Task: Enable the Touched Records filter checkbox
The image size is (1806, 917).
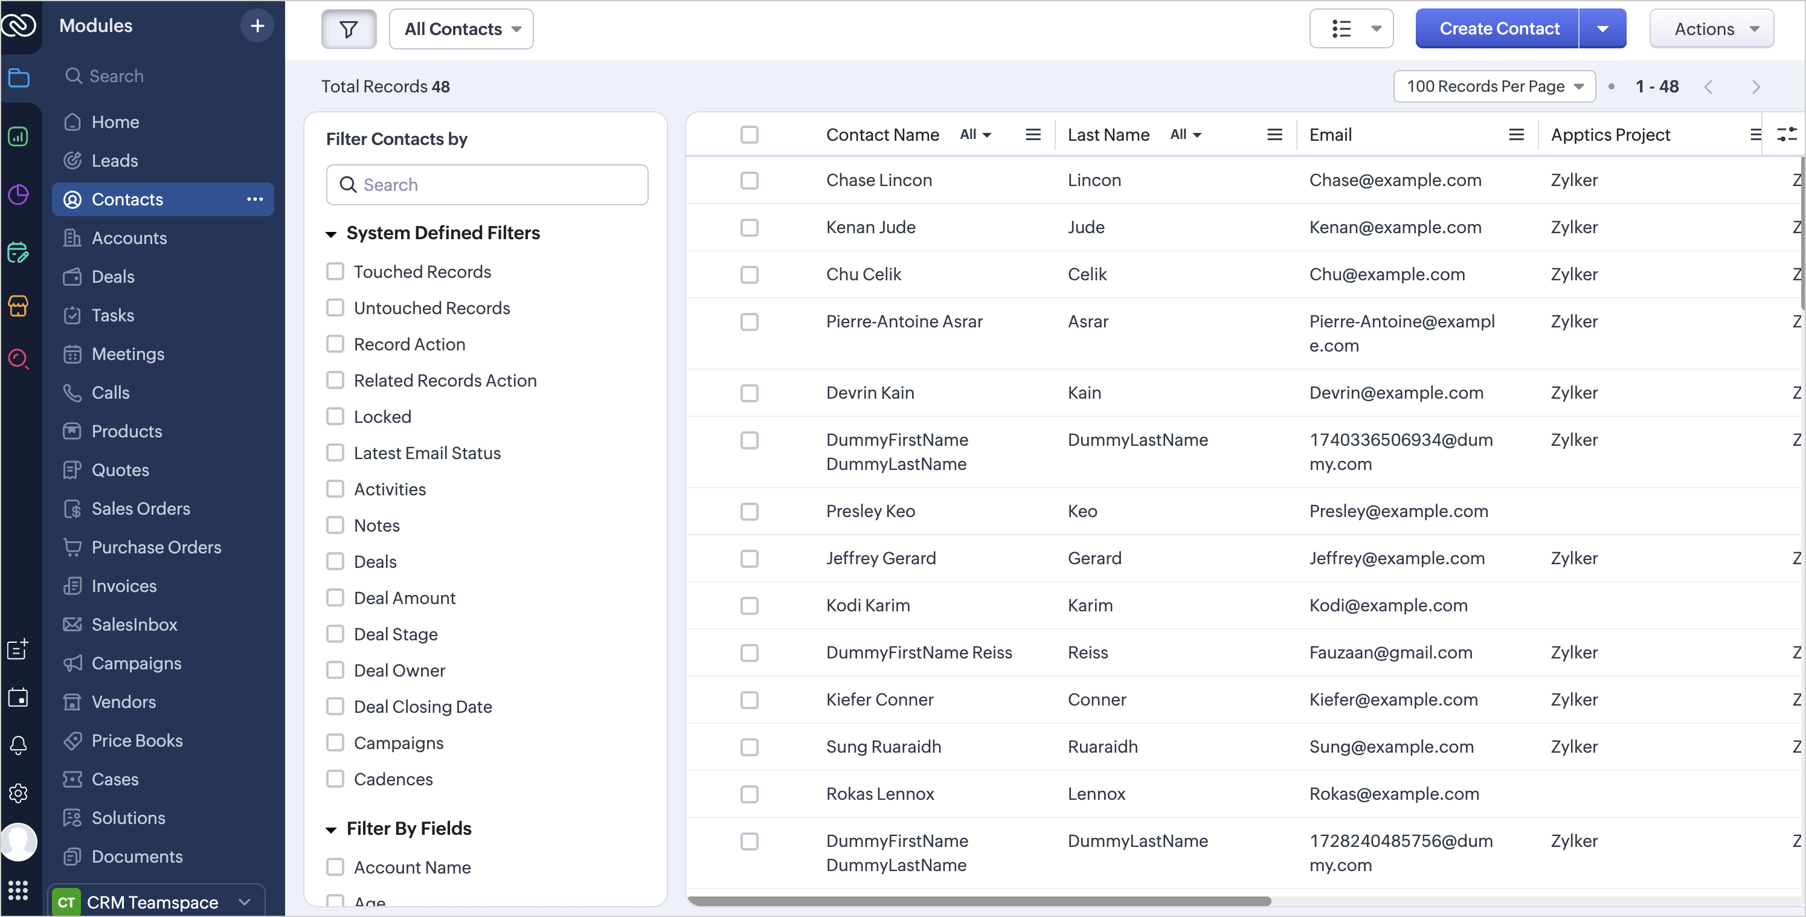Action: pos(335,271)
